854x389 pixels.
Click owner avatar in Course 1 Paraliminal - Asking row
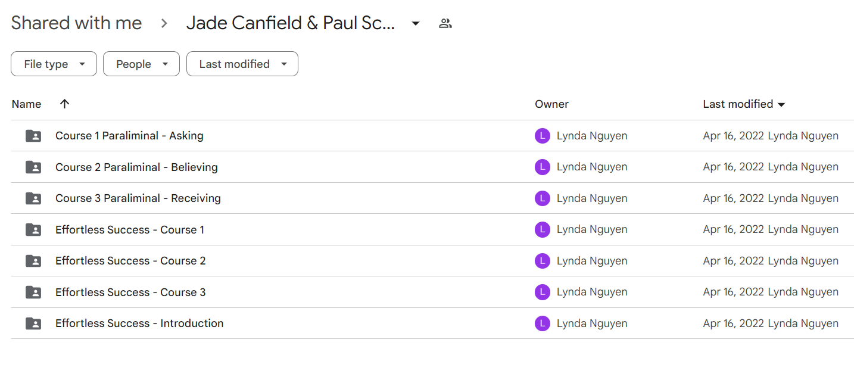pos(543,136)
